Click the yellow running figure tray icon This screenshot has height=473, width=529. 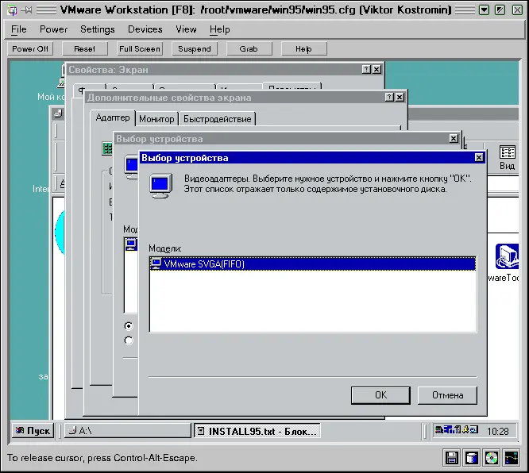(x=466, y=429)
